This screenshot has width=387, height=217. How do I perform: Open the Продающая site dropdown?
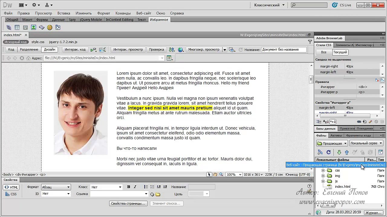coord(332,143)
